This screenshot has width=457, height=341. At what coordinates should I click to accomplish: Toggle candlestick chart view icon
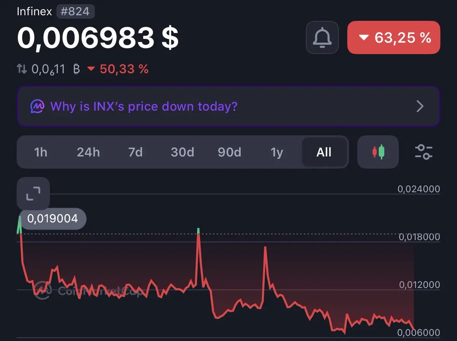click(378, 152)
